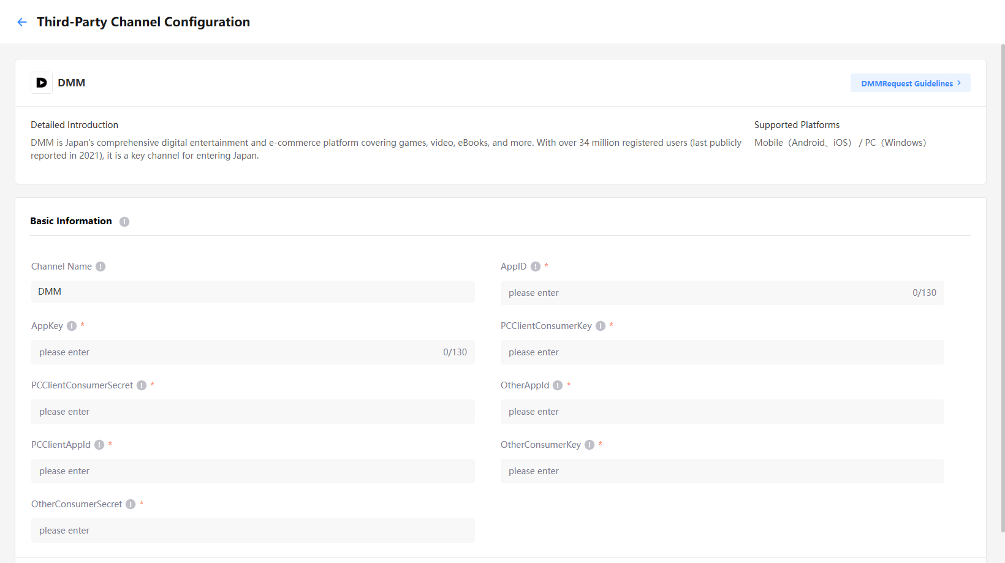Click the OtherAppId field label
Screen dimensions: 1005x563
click(x=525, y=385)
